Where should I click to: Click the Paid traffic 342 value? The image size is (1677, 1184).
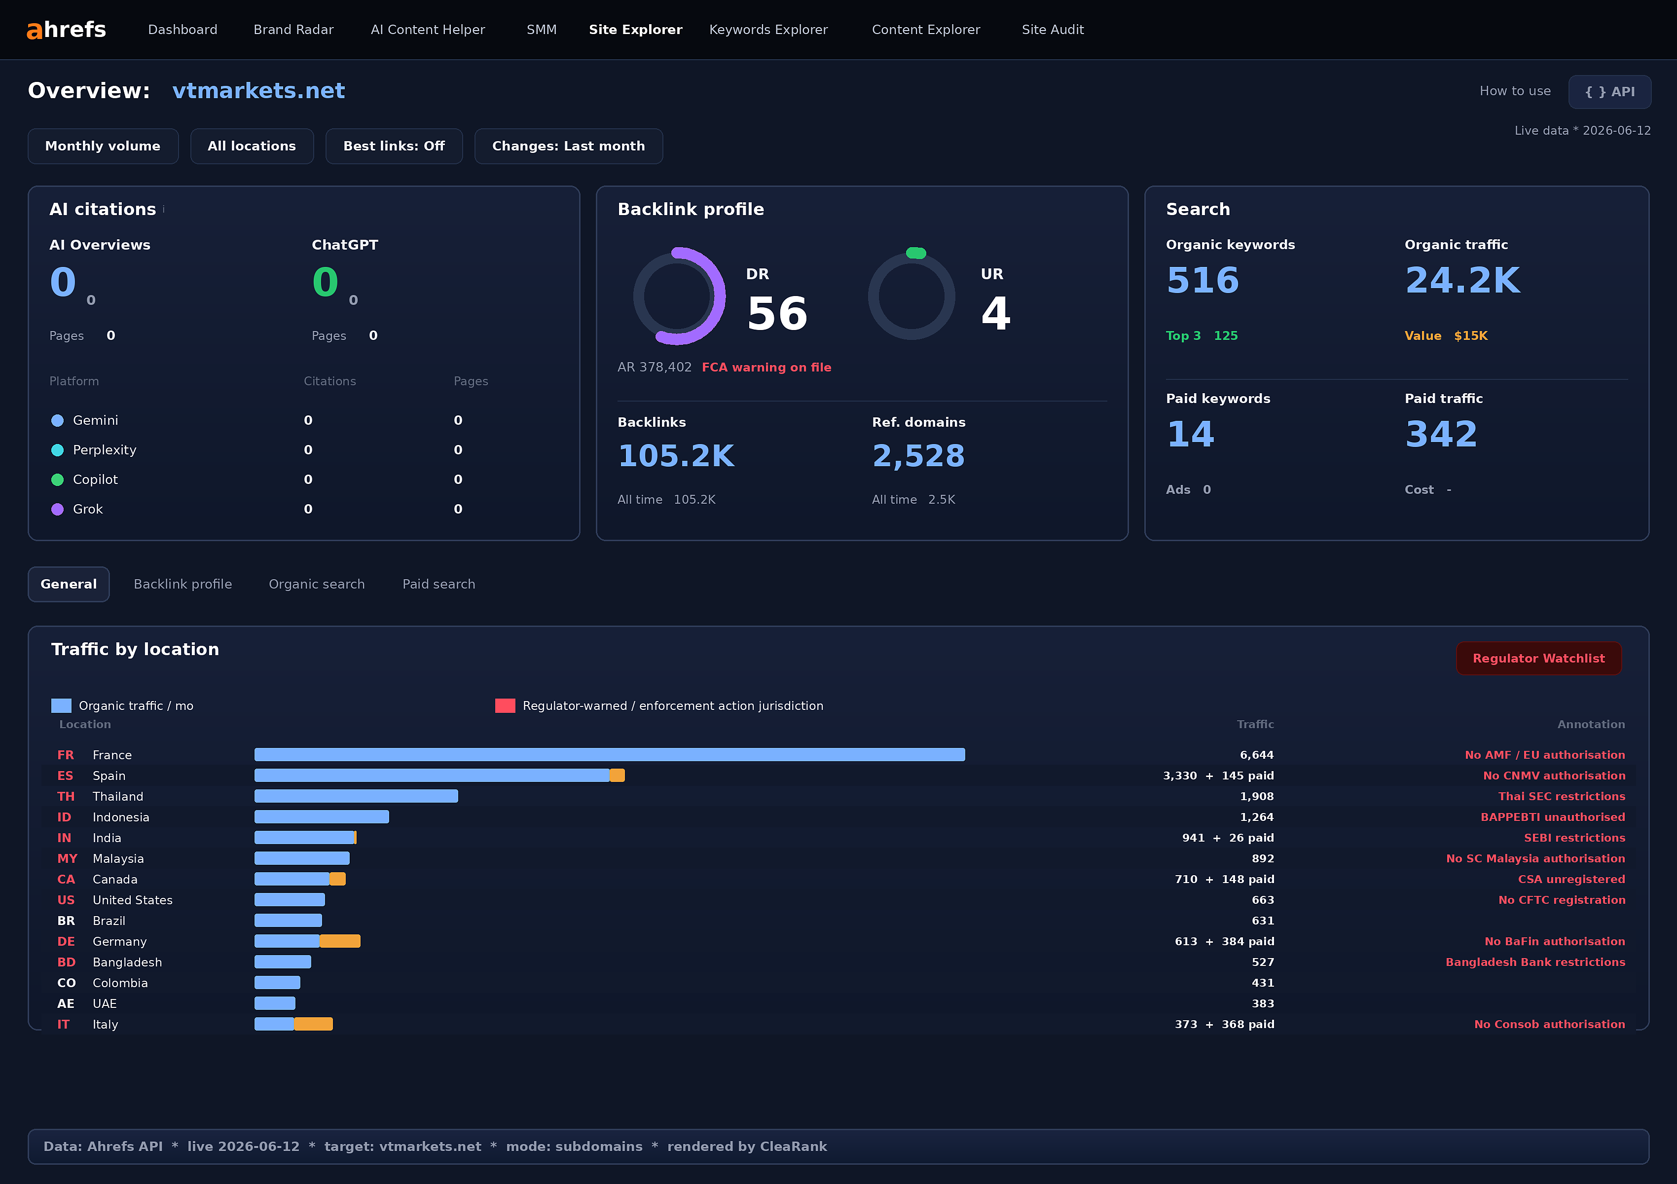click(1441, 435)
